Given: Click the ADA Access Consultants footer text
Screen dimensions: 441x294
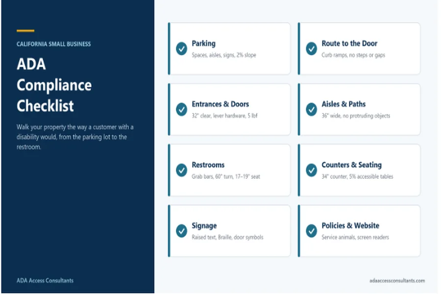Looking at the screenshot, I should [x=45, y=280].
